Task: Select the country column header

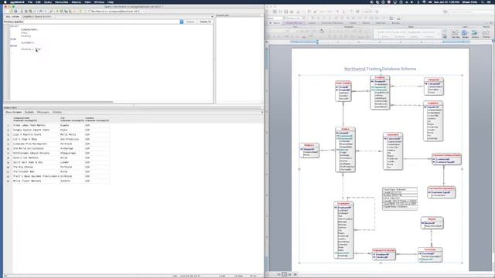Action: 97,119
